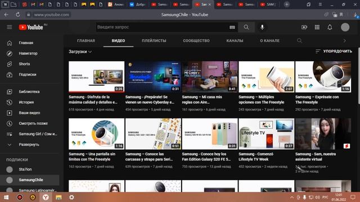Switch to the Каналы tab
Screen dimensions: 360x202
[235, 41]
